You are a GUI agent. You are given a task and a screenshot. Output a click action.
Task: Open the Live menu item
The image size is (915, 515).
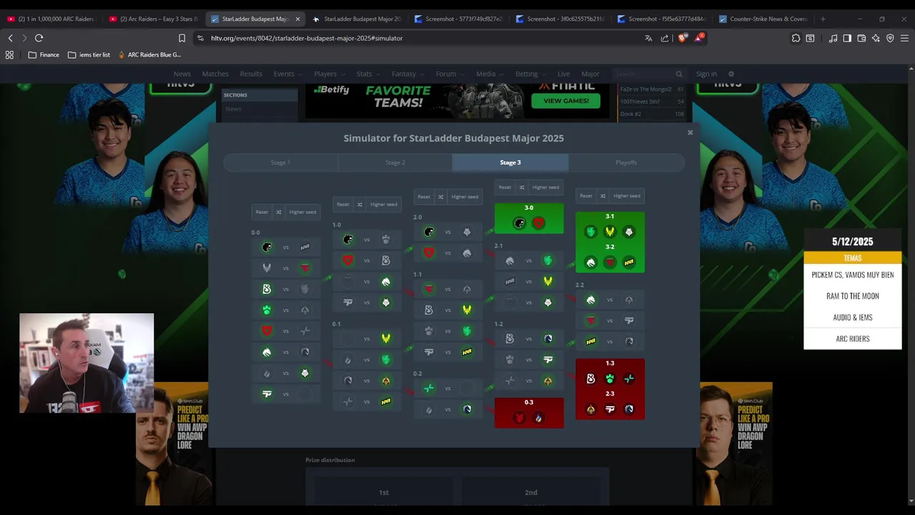(564, 74)
